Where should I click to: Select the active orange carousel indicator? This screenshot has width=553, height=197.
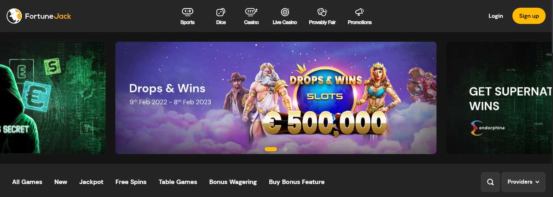[271, 149]
